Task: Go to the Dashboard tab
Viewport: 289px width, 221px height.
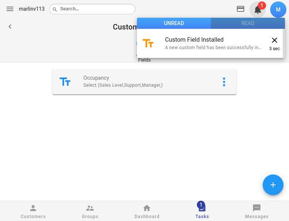Action: pyautogui.click(x=147, y=211)
